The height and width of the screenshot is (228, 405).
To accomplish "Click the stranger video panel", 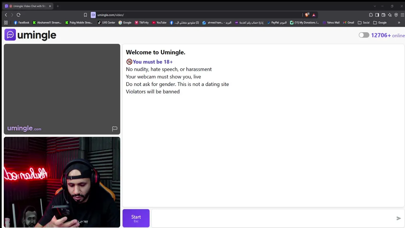I will pos(62,89).
